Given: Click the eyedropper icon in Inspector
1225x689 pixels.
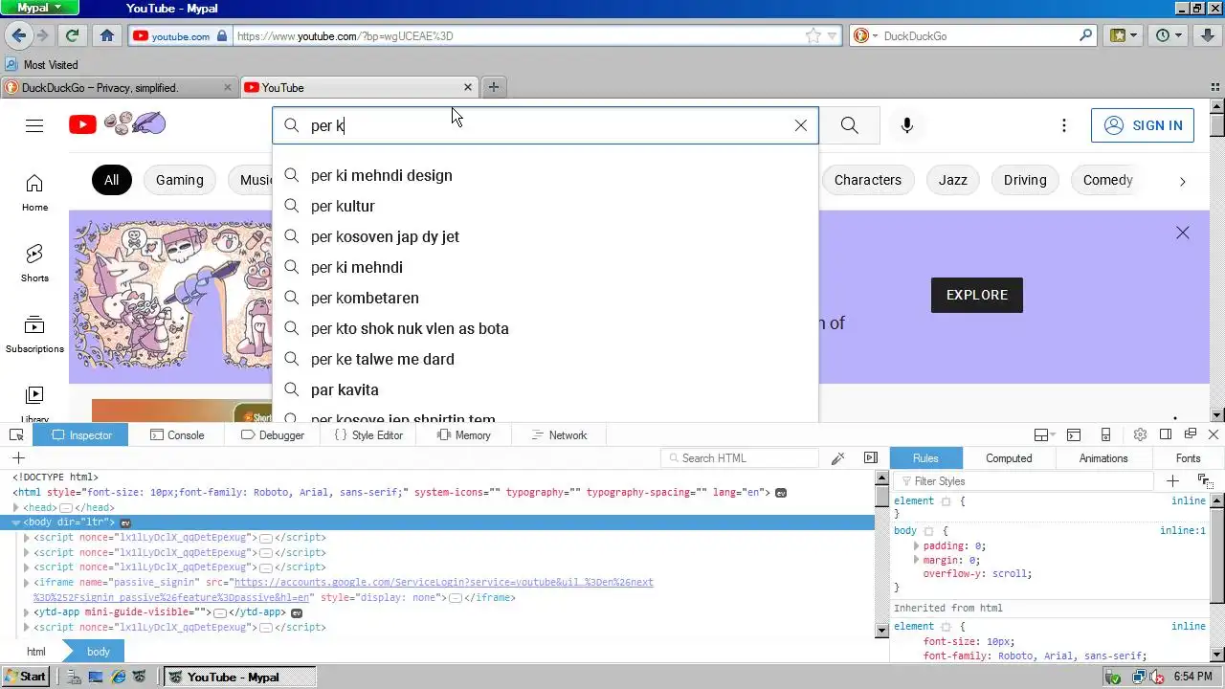Looking at the screenshot, I should 837,458.
